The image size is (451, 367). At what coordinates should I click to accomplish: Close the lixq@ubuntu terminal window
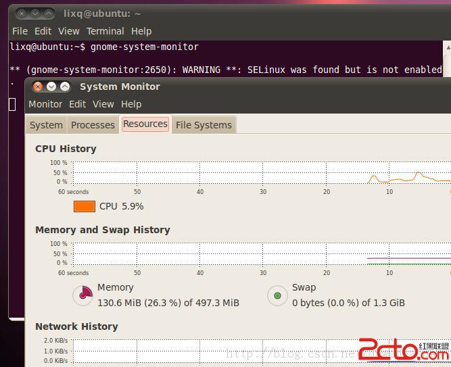22,14
